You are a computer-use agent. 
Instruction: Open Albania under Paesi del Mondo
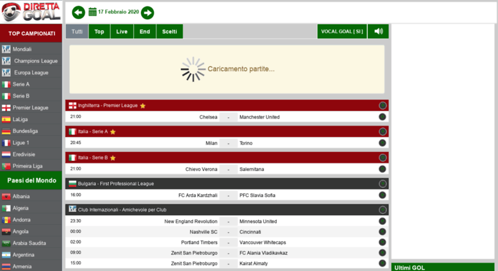21,196
